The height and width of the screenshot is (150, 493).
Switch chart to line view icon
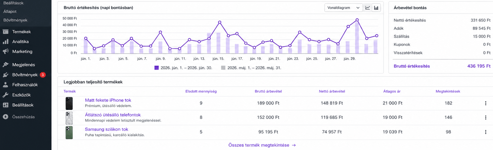point(367,8)
